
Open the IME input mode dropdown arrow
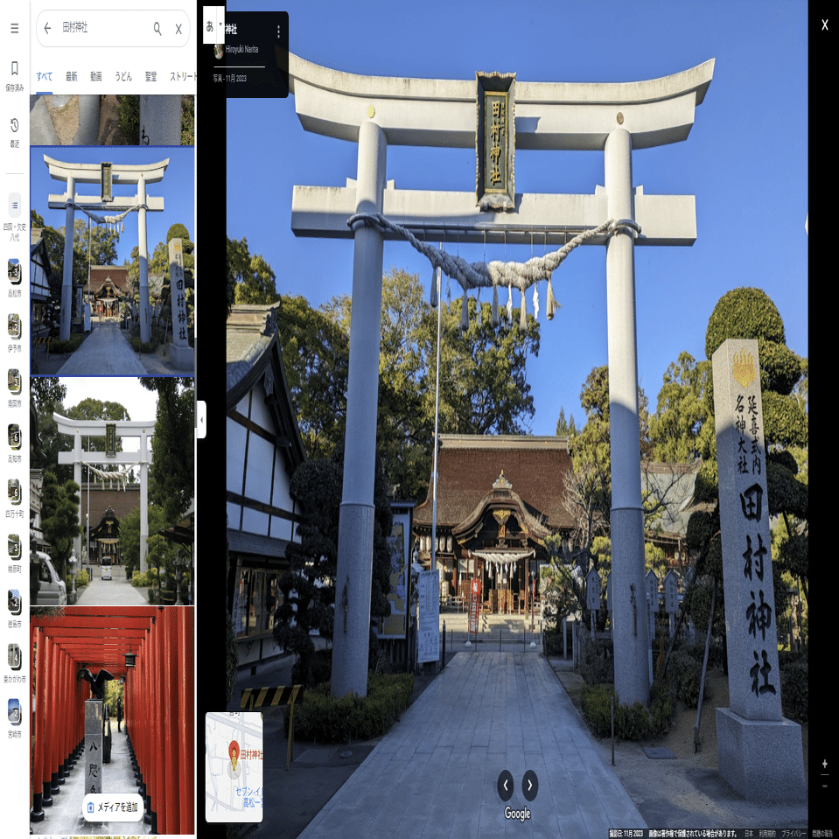click(x=220, y=24)
